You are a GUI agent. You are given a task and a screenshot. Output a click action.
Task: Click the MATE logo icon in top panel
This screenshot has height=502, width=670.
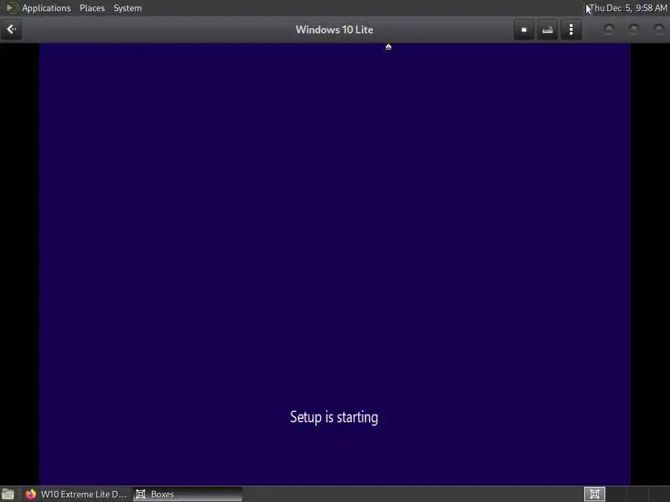(12, 8)
